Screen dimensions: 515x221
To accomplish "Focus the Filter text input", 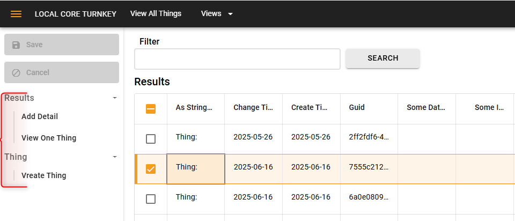I will click(x=237, y=59).
